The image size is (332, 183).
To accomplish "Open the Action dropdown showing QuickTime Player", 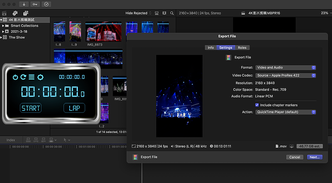I will coord(285,112).
